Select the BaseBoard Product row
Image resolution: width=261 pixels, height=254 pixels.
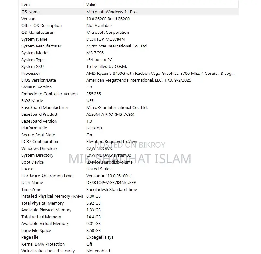[x=130, y=114]
